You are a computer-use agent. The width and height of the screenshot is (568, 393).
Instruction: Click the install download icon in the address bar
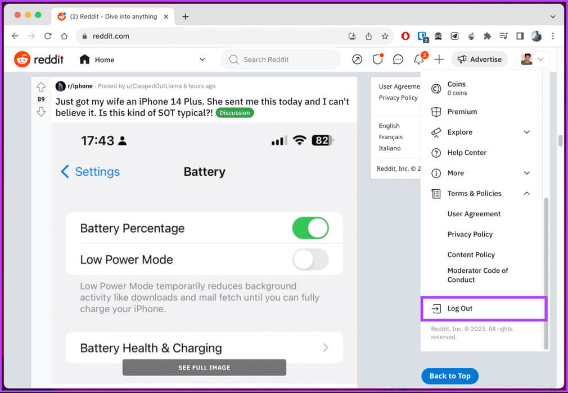tap(351, 36)
